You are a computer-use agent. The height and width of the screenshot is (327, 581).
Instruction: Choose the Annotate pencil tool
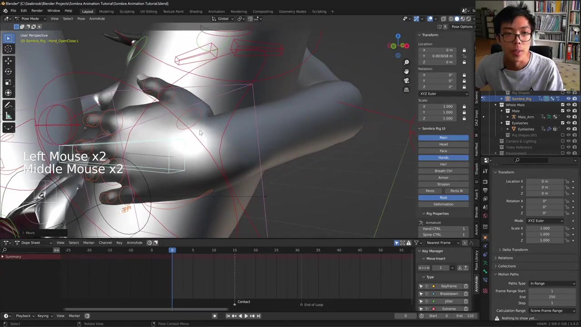(x=8, y=105)
